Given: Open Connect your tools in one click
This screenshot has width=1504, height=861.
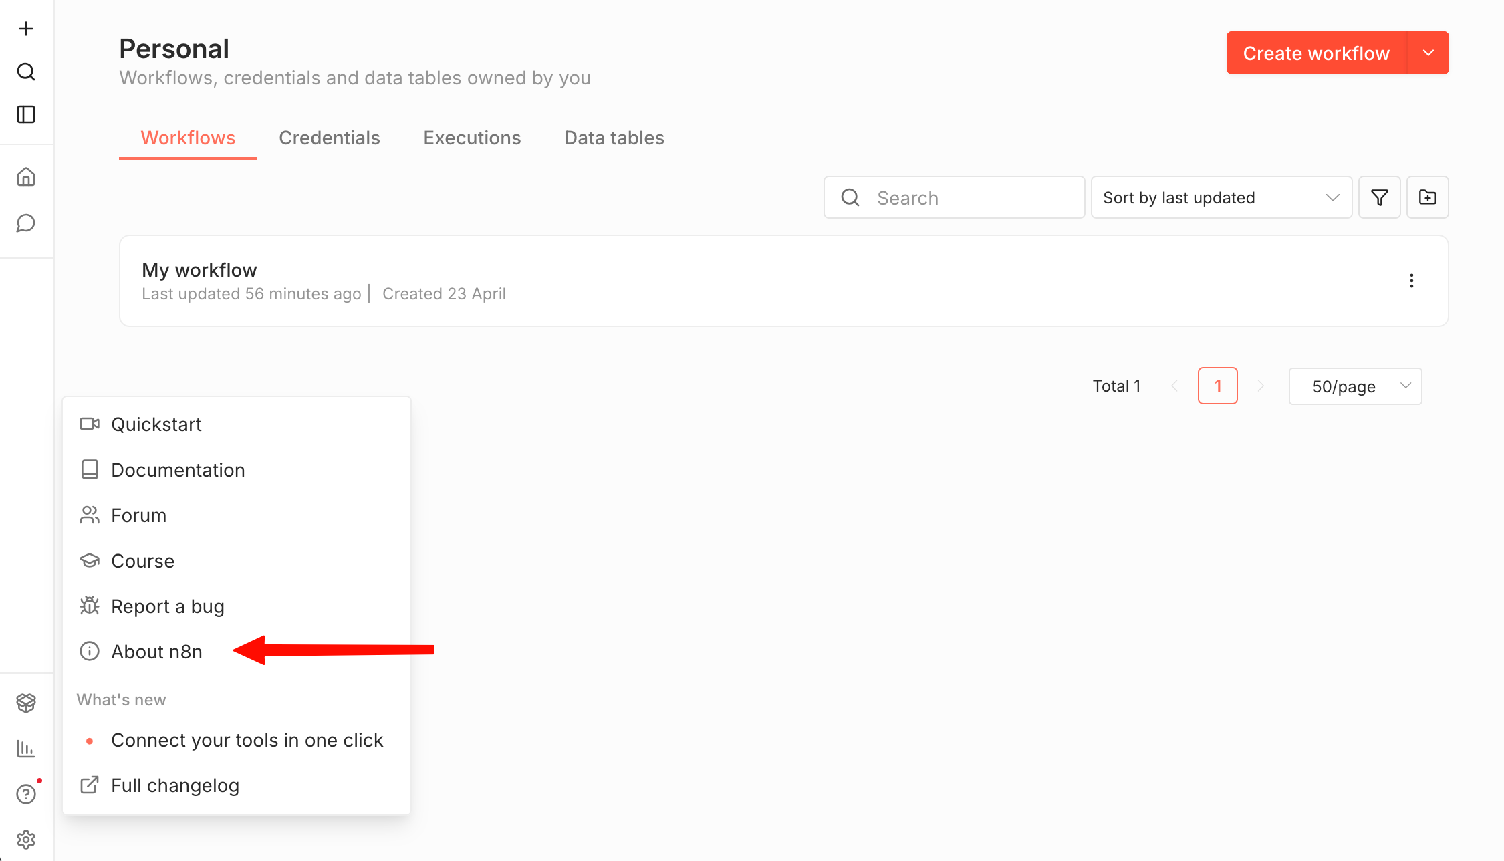Looking at the screenshot, I should pos(237,740).
